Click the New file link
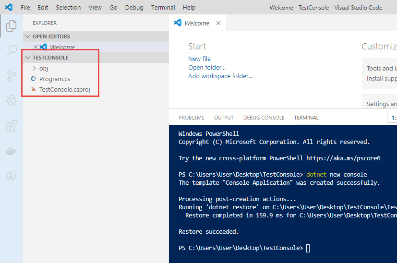Screen dimensions: 397x263 click(199, 59)
